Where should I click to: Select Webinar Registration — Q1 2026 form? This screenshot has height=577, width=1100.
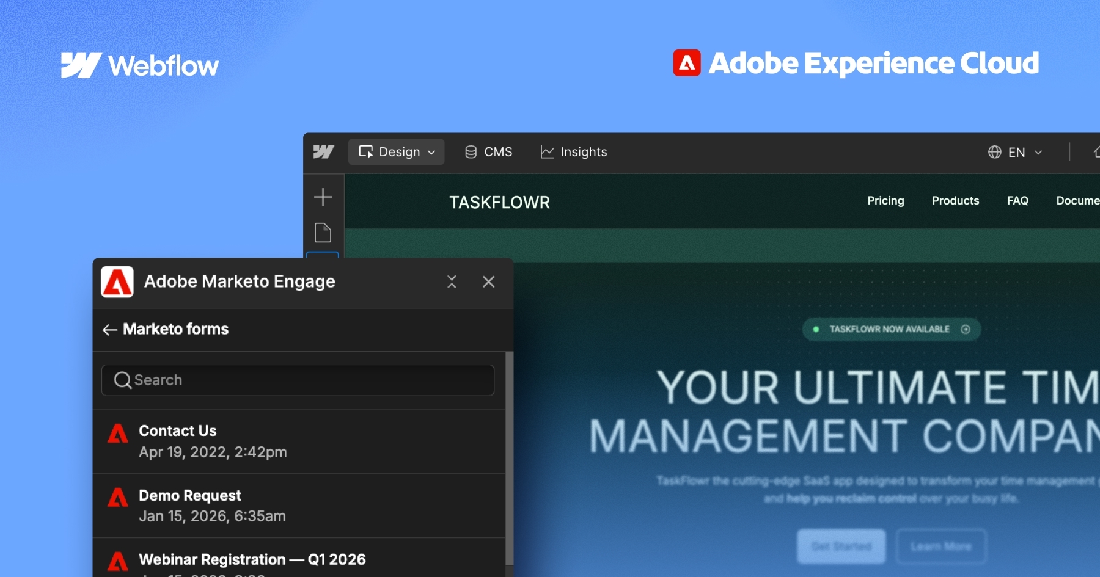point(299,557)
